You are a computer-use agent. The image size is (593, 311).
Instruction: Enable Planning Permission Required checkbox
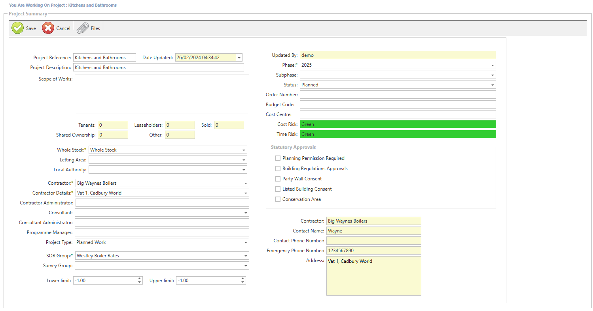tap(278, 158)
